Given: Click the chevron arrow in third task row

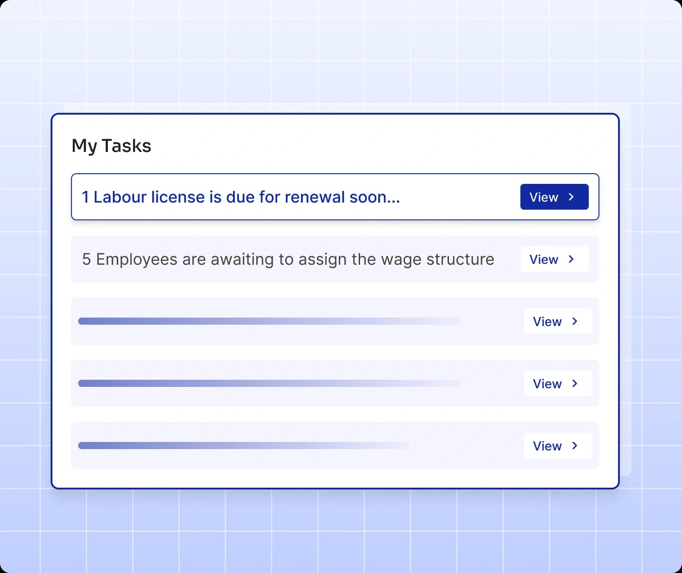Looking at the screenshot, I should coord(574,321).
